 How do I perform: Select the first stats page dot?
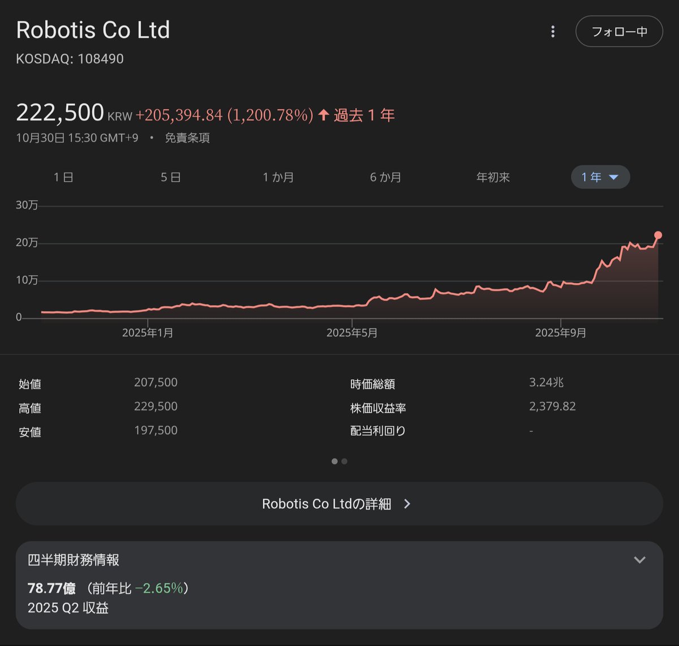334,461
